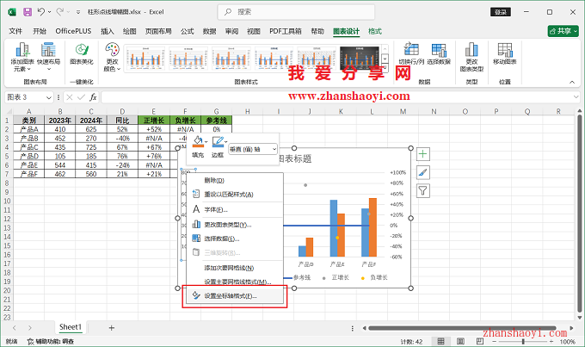Expand the Name Box dropdown arrow

pyautogui.click(x=48, y=97)
